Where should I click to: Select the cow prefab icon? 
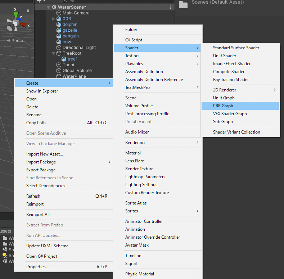(x=59, y=42)
